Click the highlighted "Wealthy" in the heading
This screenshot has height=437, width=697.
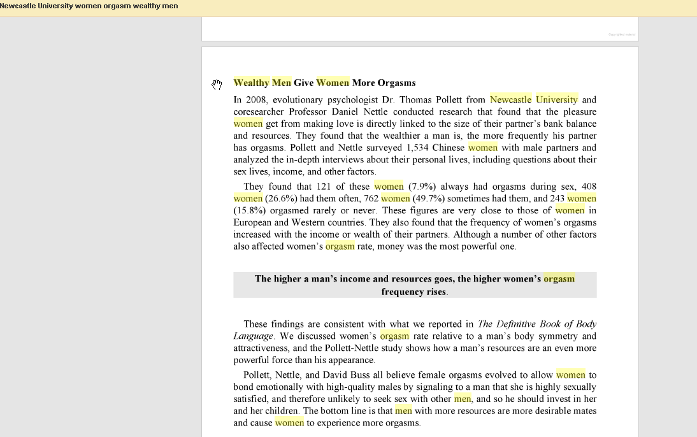click(252, 83)
